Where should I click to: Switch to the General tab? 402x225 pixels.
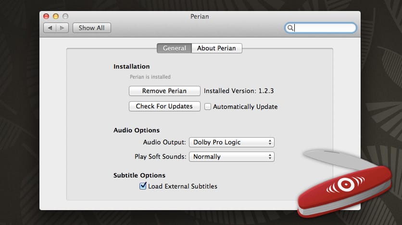(x=175, y=48)
